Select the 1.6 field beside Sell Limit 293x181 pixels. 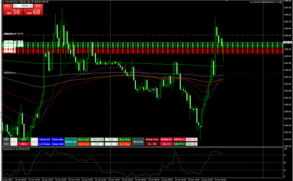[98, 144]
